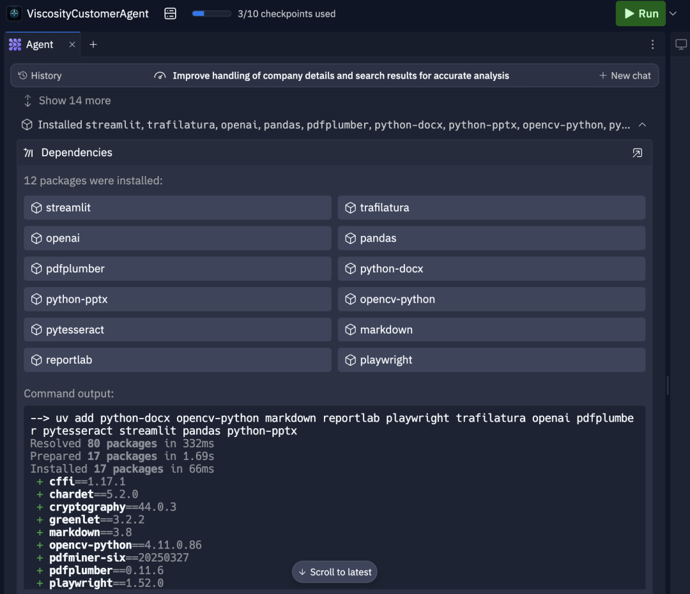Open the pane three-dot options menu
The height and width of the screenshot is (594, 690).
coord(652,45)
